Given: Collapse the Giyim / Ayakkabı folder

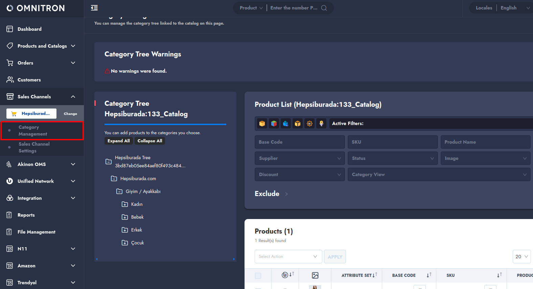Looking at the screenshot, I should 119,191.
